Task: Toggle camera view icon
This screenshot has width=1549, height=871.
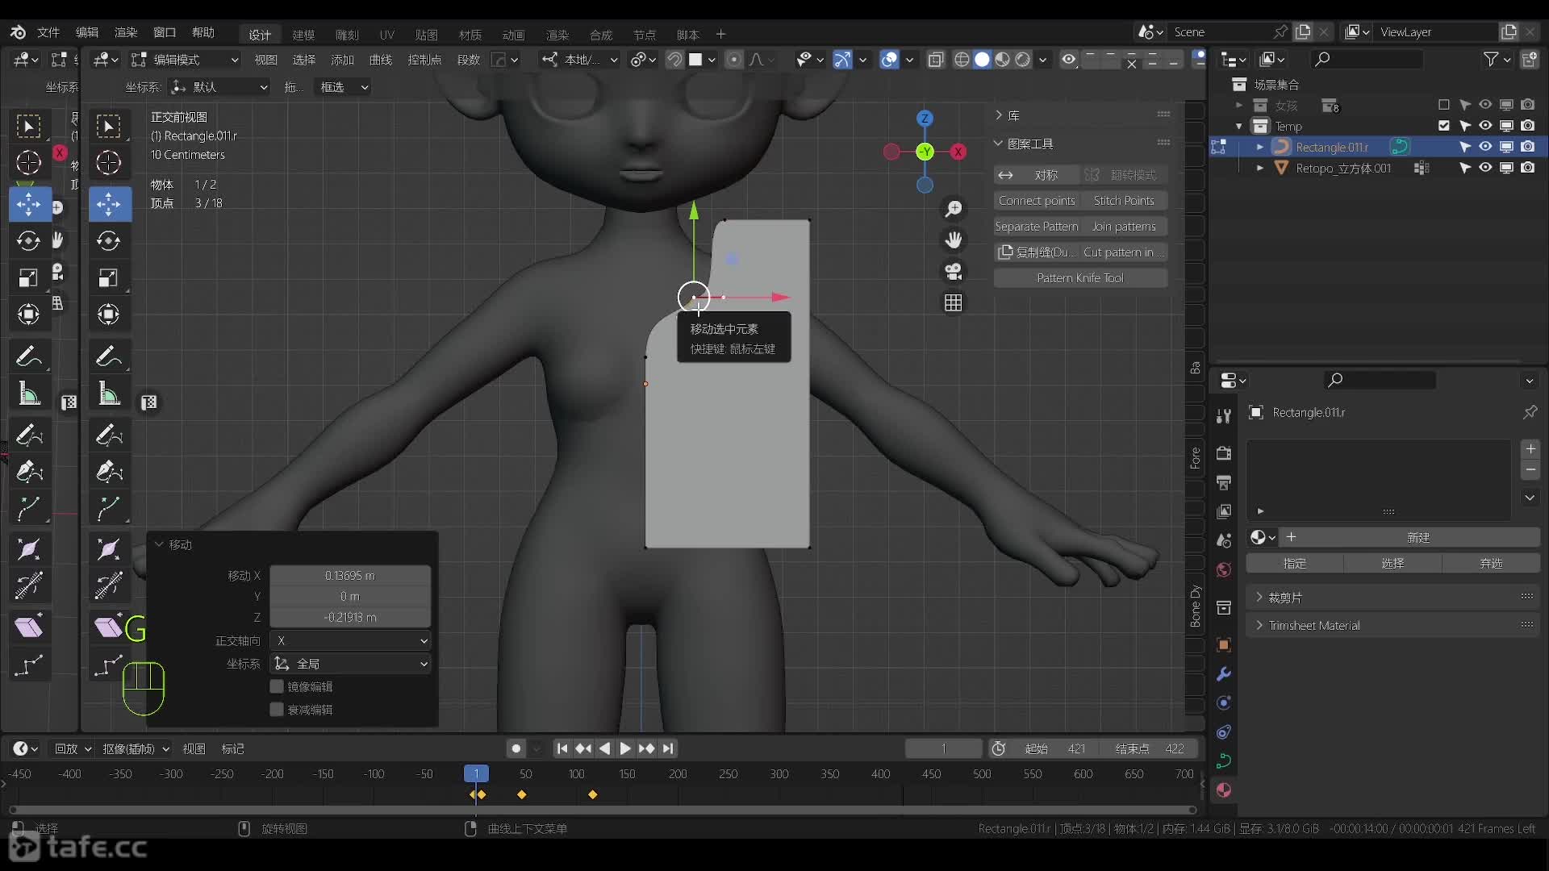Action: pos(954,272)
